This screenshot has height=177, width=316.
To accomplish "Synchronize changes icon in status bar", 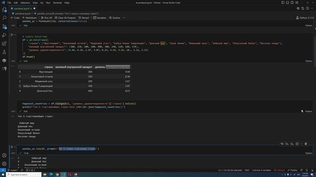I will click(x=22, y=170).
